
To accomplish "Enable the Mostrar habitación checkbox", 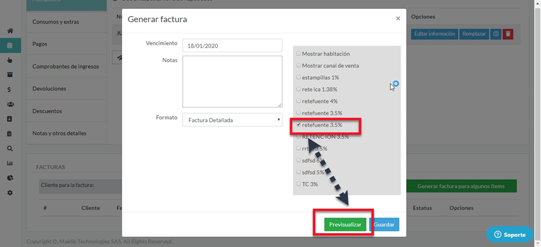I will (298, 54).
